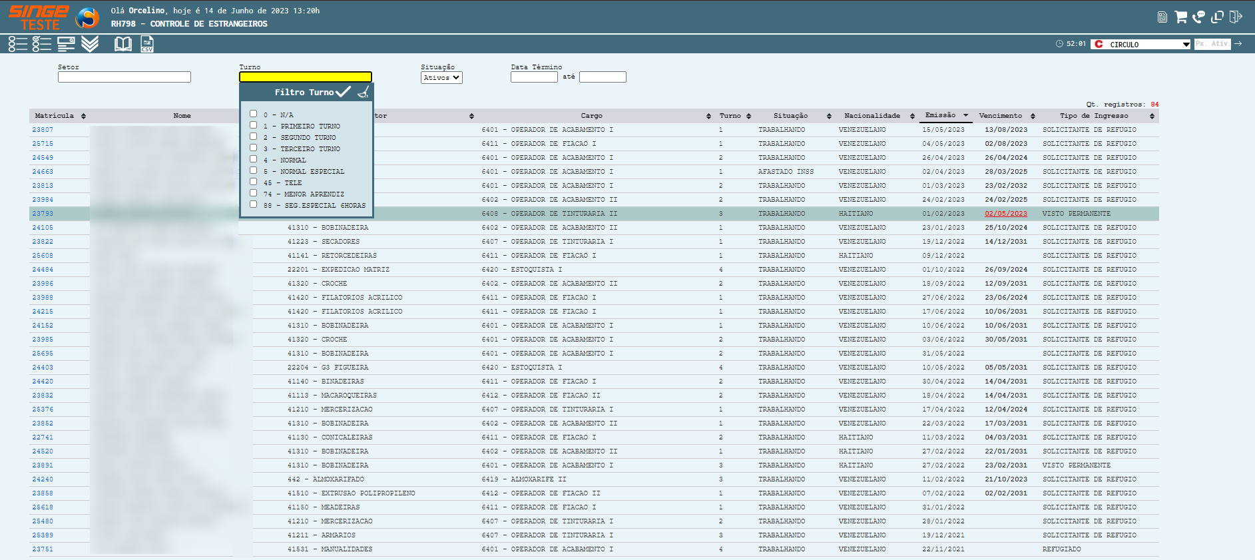Click the Setor input field
The height and width of the screenshot is (560, 1255).
click(x=125, y=77)
